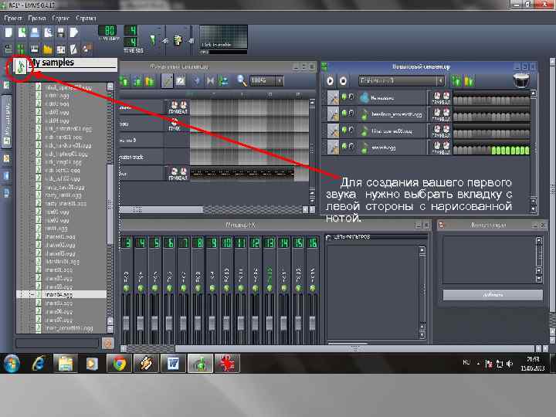Mute the second beat track with green LED

click(344, 114)
